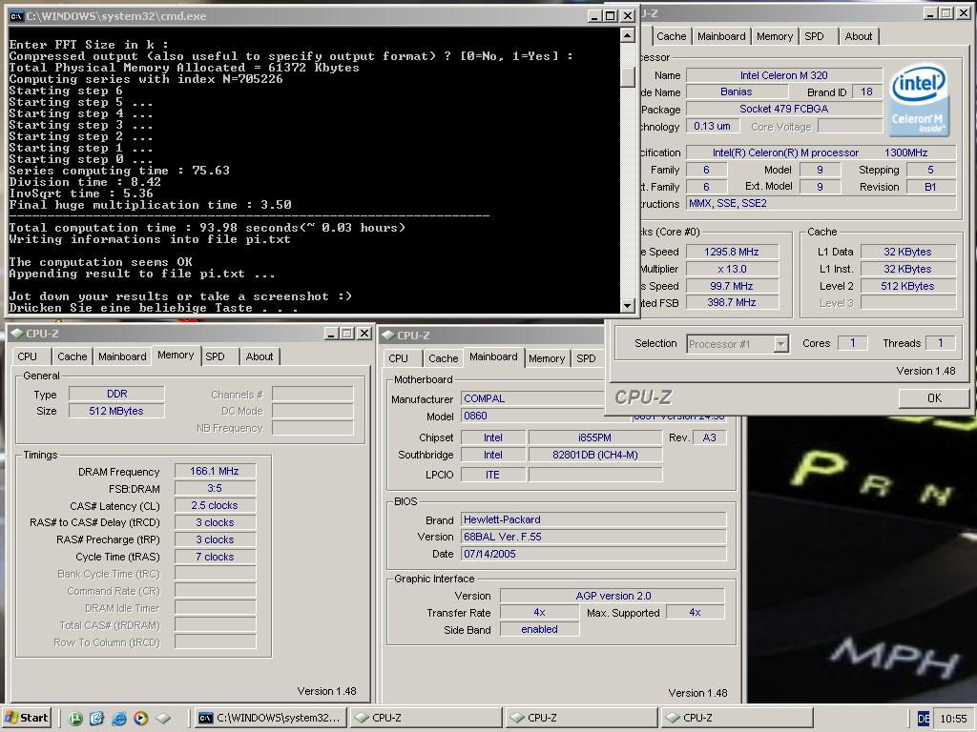Click the 'DDR' memory type field

(x=116, y=394)
